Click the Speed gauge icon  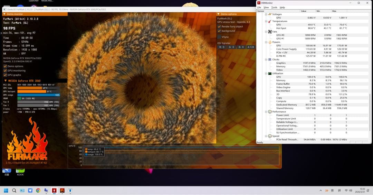[x=270, y=136]
